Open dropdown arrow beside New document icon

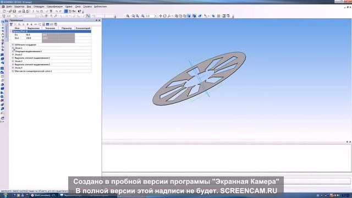tap(7, 11)
